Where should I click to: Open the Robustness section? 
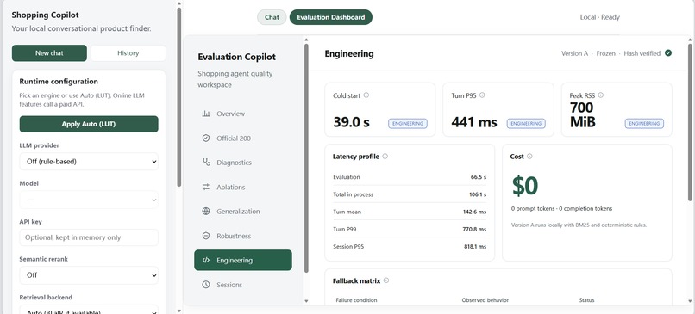[x=243, y=236]
